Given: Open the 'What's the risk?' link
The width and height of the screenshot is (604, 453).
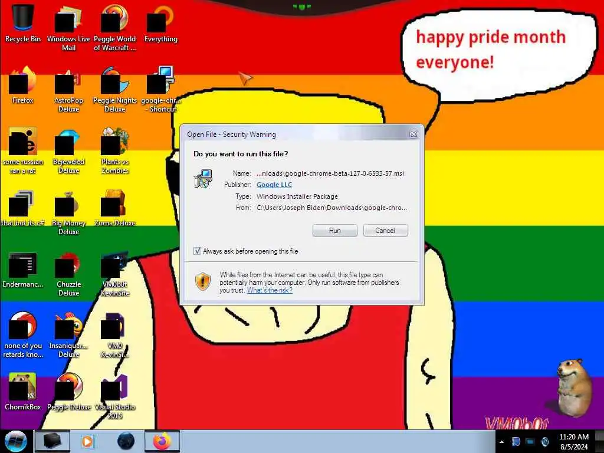Looking at the screenshot, I should click(270, 290).
